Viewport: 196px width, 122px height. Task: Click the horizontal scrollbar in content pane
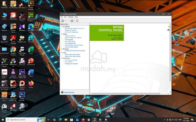126,94
